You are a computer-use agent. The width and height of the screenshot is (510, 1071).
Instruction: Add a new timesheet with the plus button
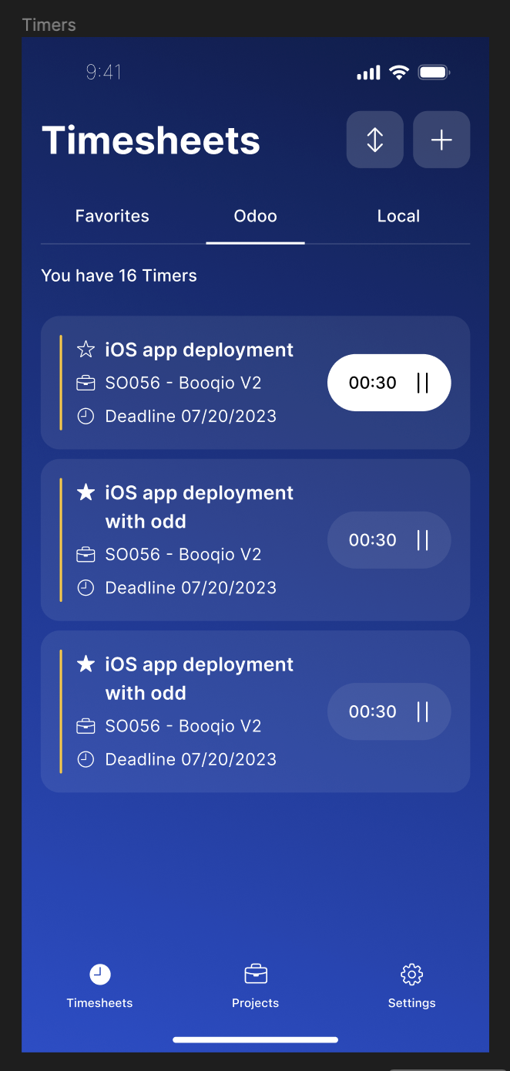pos(441,140)
